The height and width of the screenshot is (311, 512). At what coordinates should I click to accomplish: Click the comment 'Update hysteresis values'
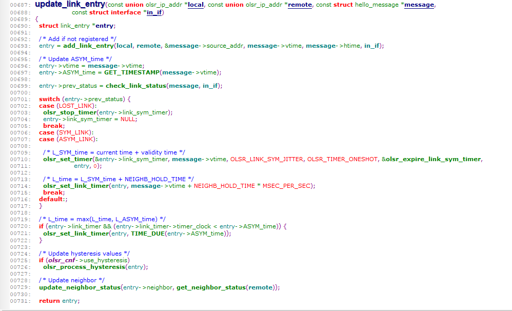(84, 254)
